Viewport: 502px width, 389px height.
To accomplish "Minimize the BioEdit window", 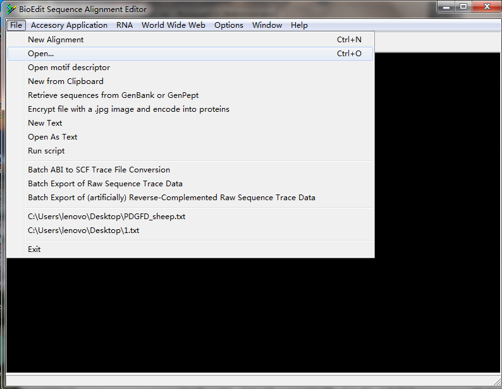I will (x=446, y=7).
